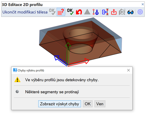Toggle the glasses view icon
This screenshot has height=114, width=146.
[x=130, y=12]
